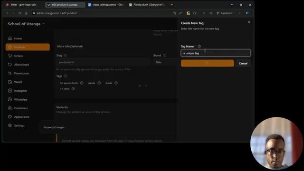Select Products in the sidebar
Image resolution: width=304 pixels, height=171 pixels.
(x=28, y=47)
